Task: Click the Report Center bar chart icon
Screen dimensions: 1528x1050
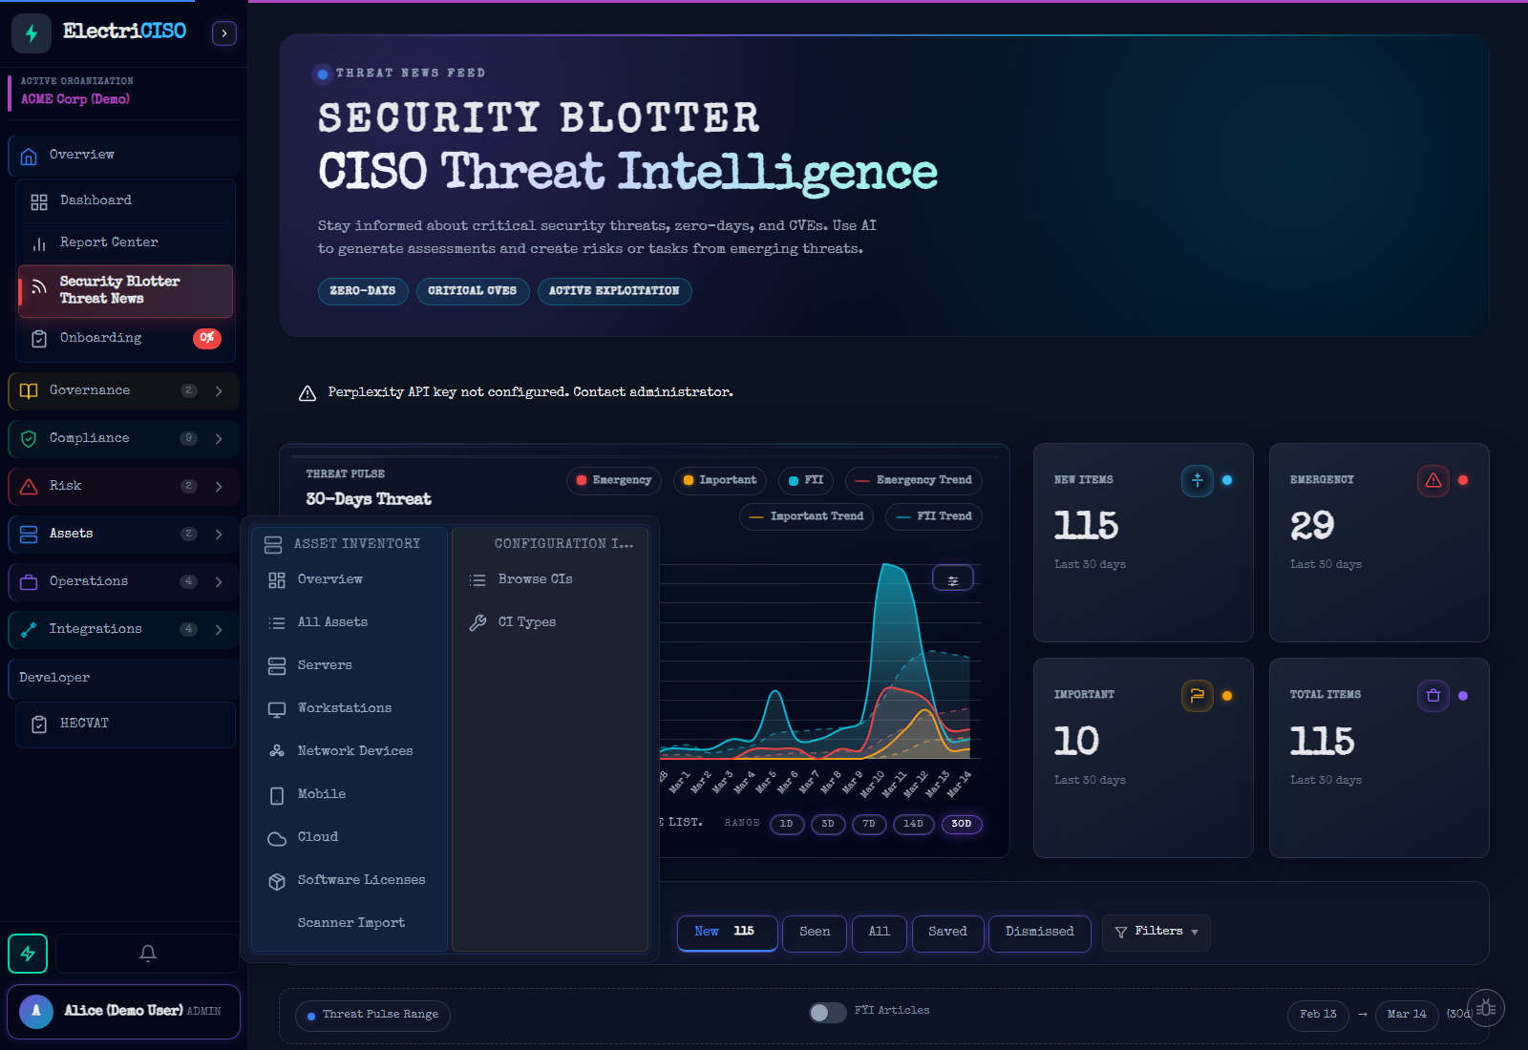Action: pos(39,241)
